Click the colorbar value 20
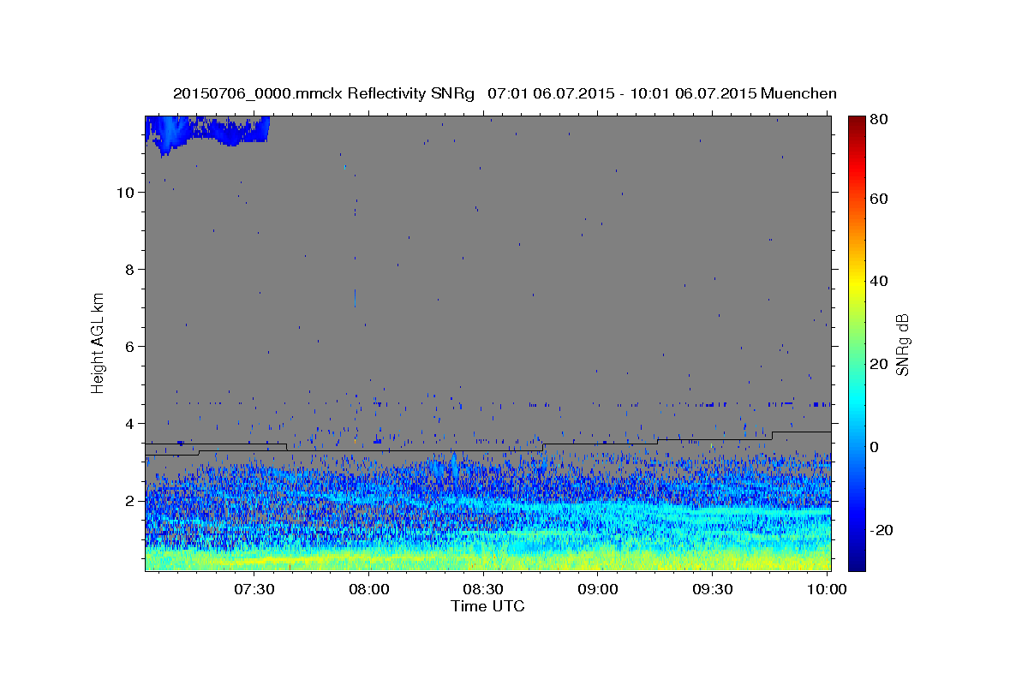 [x=880, y=364]
